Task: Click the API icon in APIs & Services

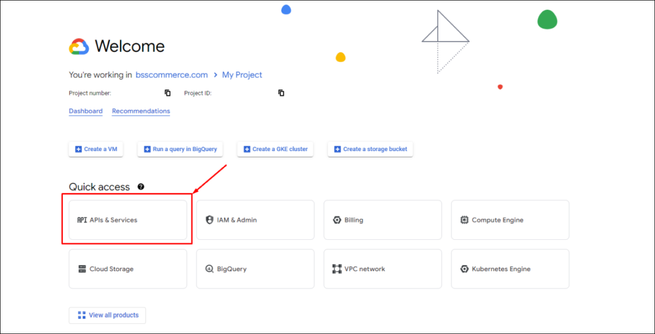Action: [x=82, y=220]
